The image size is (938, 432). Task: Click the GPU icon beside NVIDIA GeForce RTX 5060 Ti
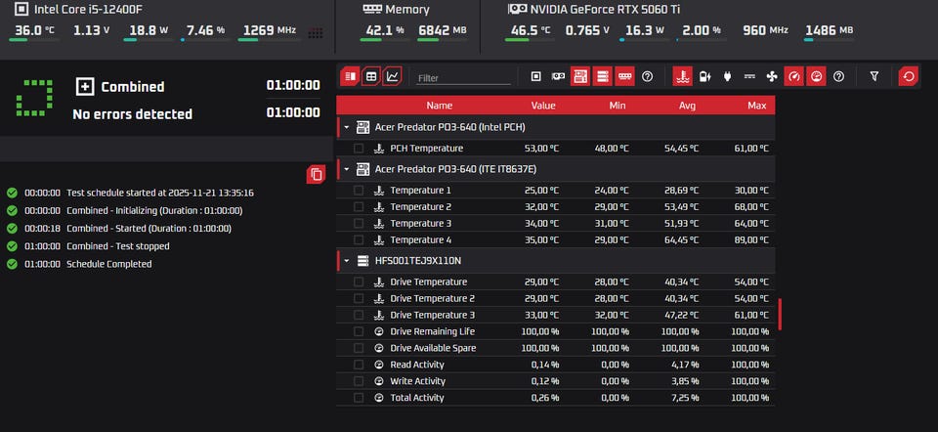[x=518, y=9]
